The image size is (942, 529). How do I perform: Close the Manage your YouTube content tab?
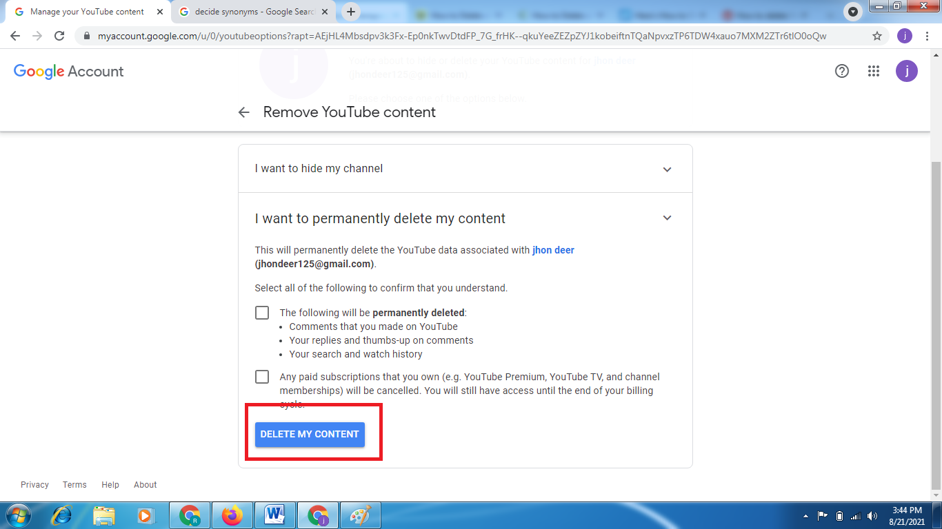160,12
